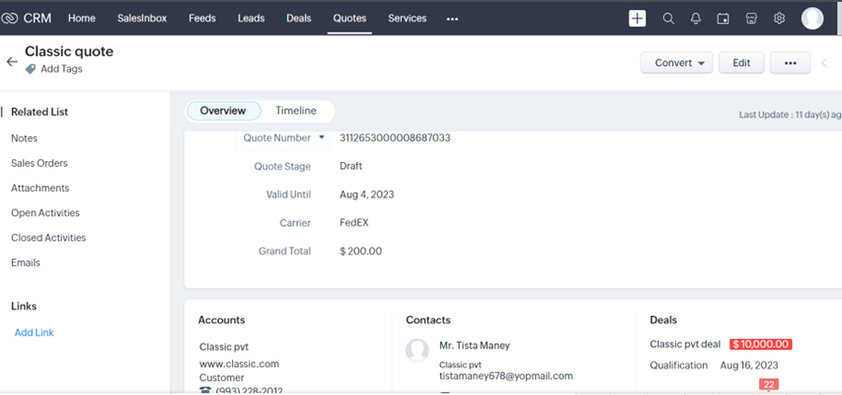The height and width of the screenshot is (395, 842).
Task: Click the quote number 3112653000008687033
Action: [x=394, y=138]
